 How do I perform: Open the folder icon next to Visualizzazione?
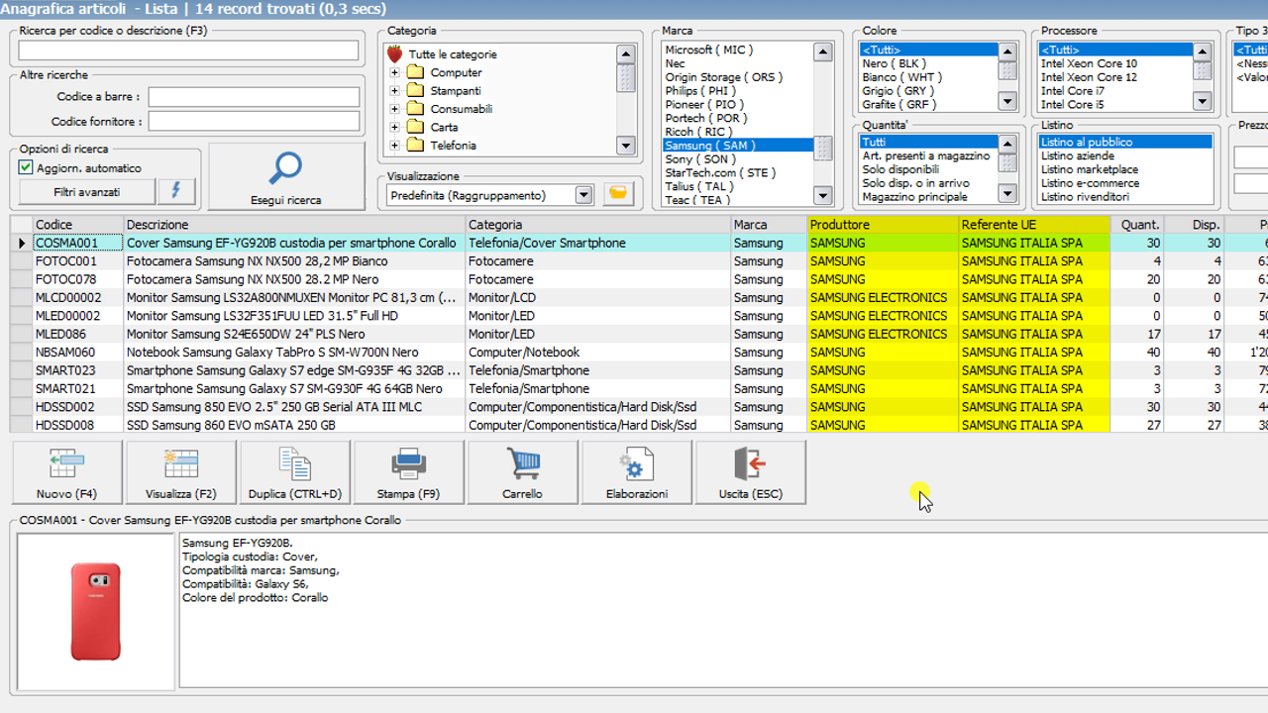click(x=618, y=194)
